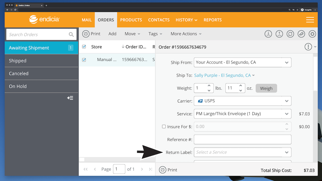Toggle the select-all orders checkbox in header
Screen dimensions: 322x181
(84, 47)
